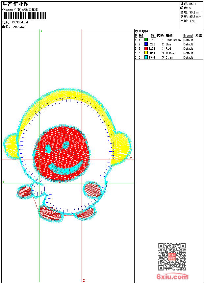The width and height of the screenshot is (204, 283).
Task: Click Default brand in the Yellow row
Action: point(188,53)
